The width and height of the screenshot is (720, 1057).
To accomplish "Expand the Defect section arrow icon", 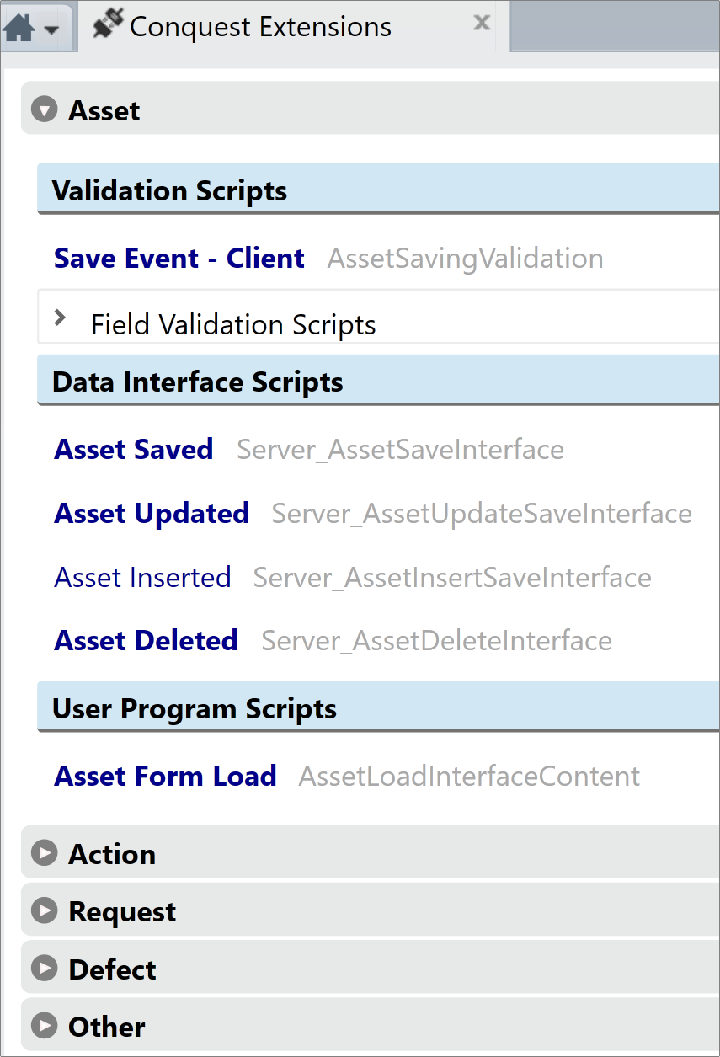I will coord(44,969).
